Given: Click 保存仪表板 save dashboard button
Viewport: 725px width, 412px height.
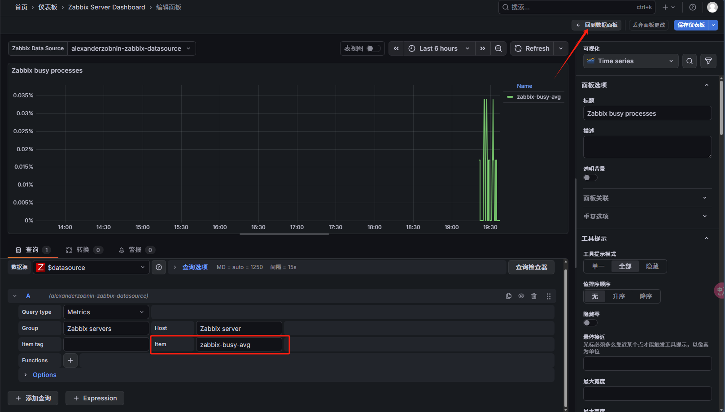Looking at the screenshot, I should click(x=691, y=25).
